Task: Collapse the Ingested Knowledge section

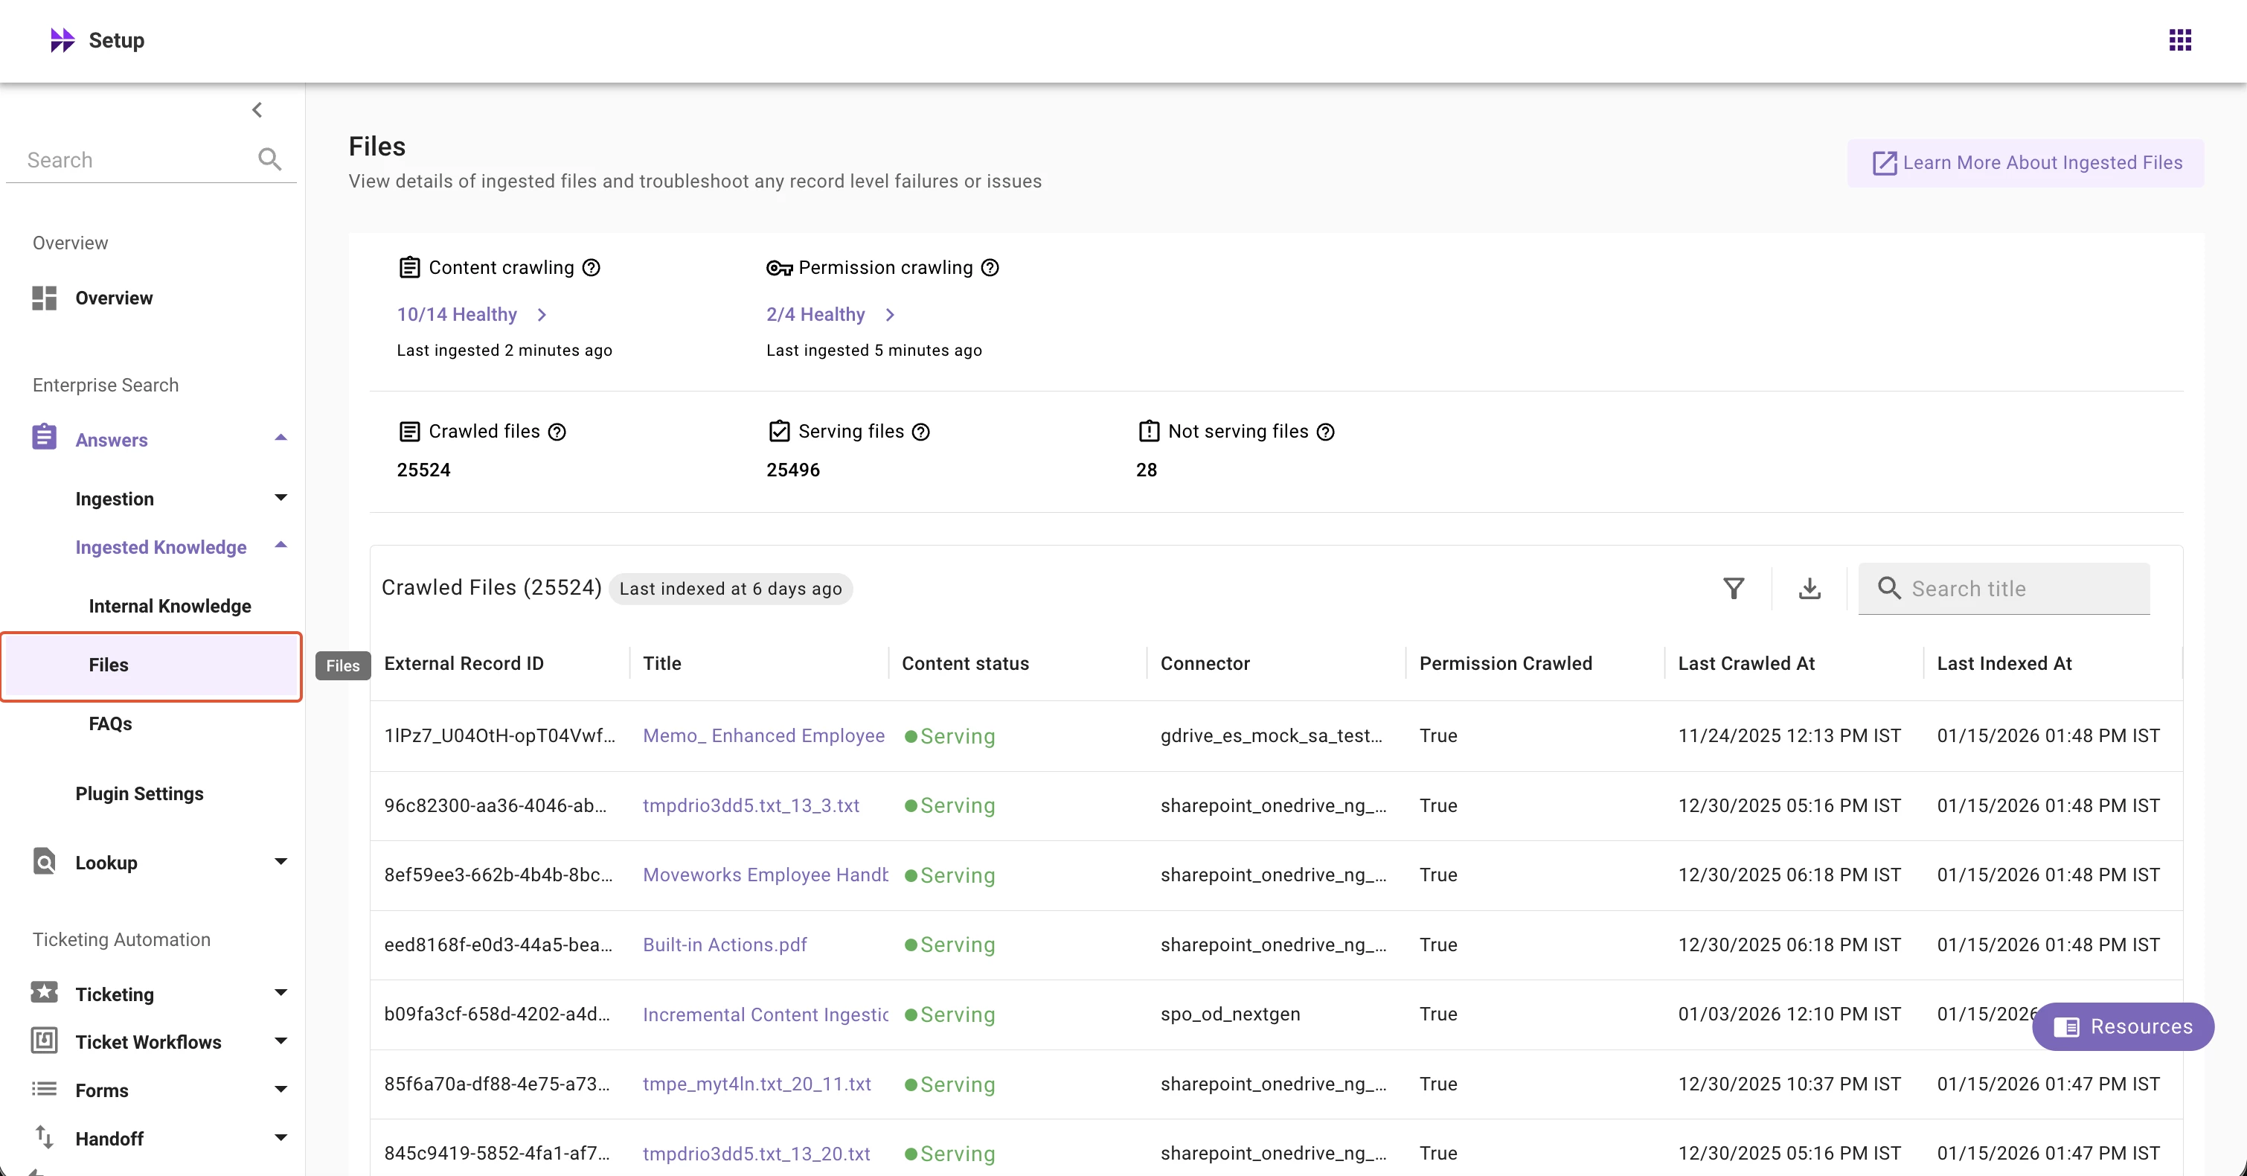Action: click(x=281, y=546)
